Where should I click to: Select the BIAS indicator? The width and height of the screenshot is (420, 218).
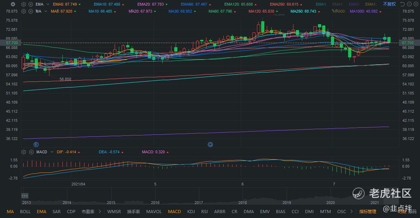[x=280, y=212]
